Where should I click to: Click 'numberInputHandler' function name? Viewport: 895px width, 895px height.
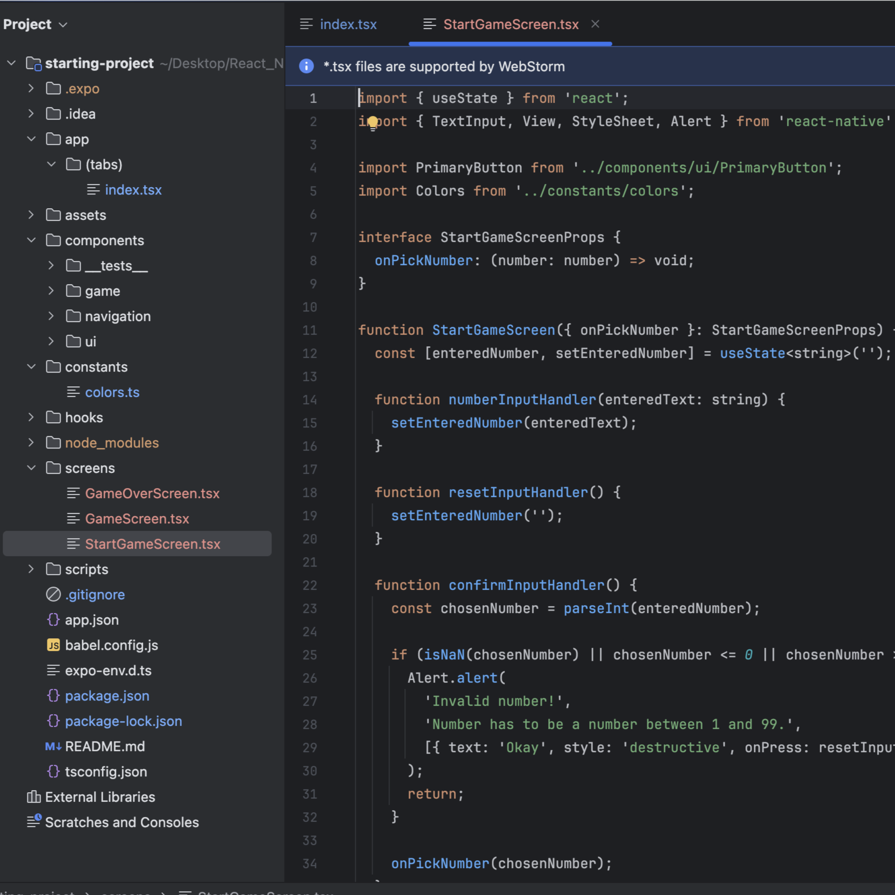tap(522, 400)
